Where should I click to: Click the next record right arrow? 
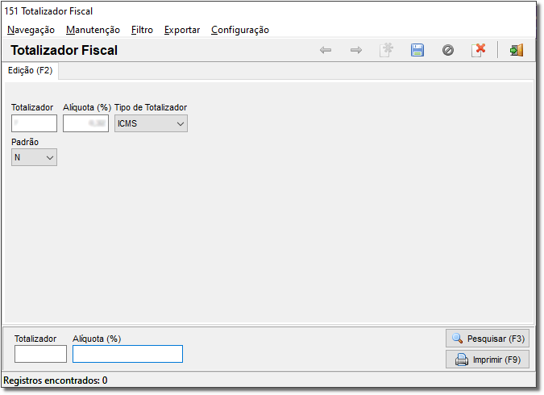tap(356, 50)
